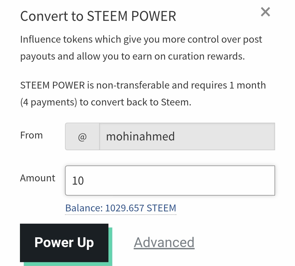295x266 pixels.
Task: Click the @ symbol prefix box
Action: pos(82,137)
